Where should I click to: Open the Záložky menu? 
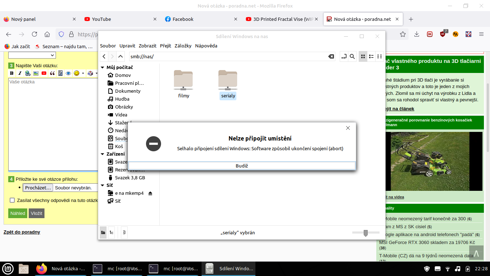[183, 46]
